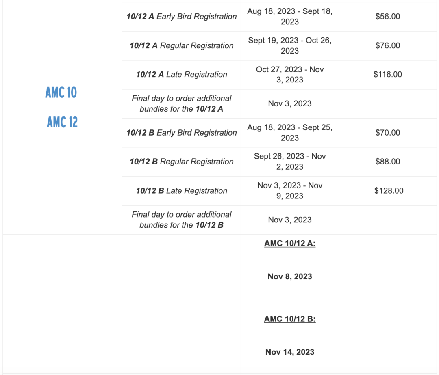Click the $56.00 price cell

388,17
